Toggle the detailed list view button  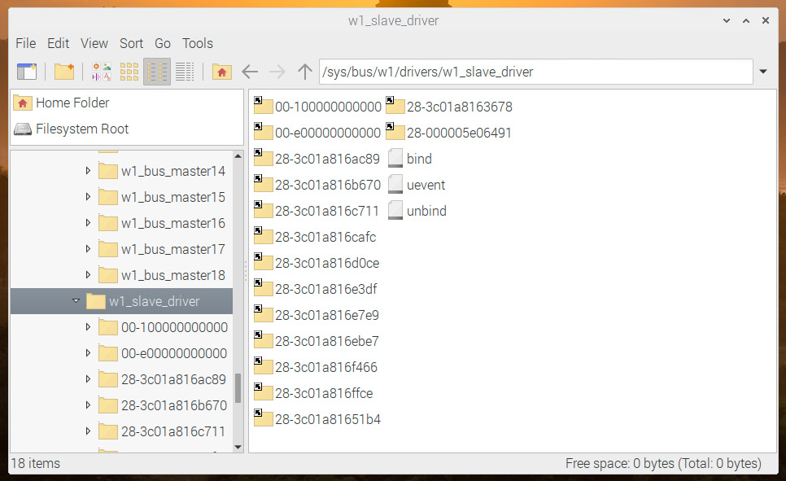point(185,72)
